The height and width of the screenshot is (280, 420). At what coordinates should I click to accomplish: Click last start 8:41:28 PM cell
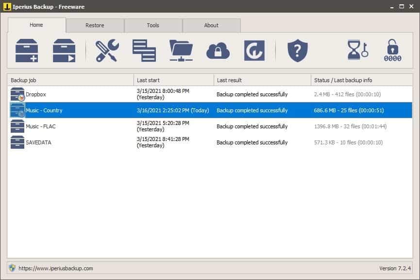(x=163, y=142)
